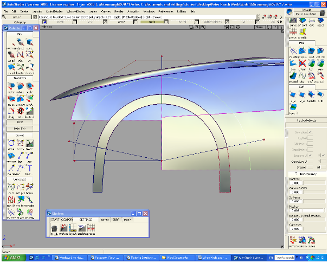Select the Circle curve tool
329x263 pixels.
[x=11, y=144]
